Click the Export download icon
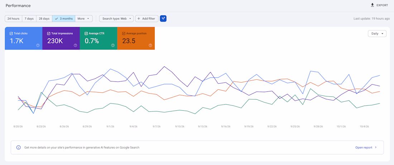 coord(373,5)
